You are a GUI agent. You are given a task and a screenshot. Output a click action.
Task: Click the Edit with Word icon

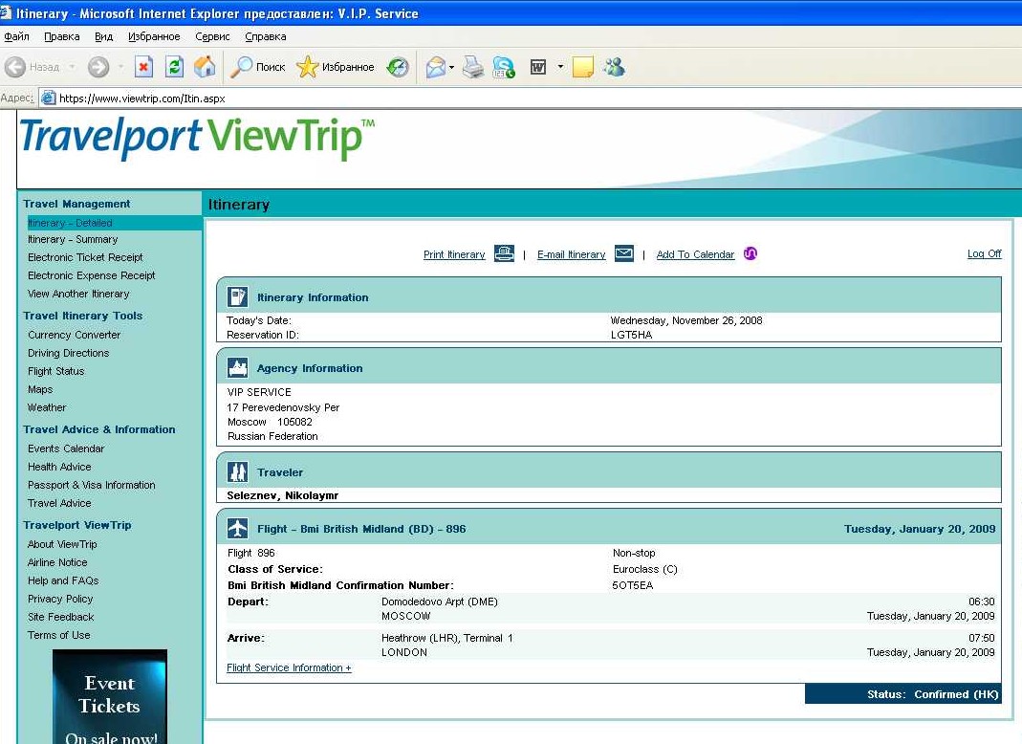538,67
